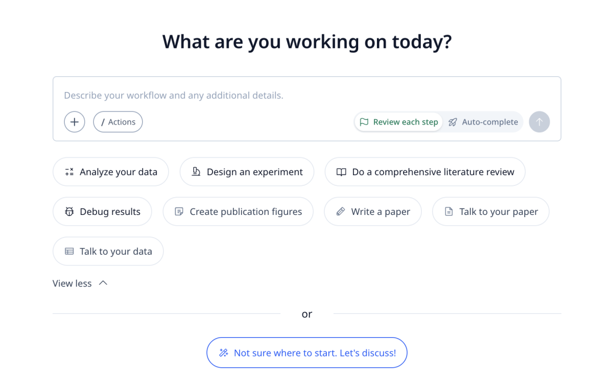Click the document icon for Talk to your paper
The width and height of the screenshot is (614, 382).
pos(449,211)
